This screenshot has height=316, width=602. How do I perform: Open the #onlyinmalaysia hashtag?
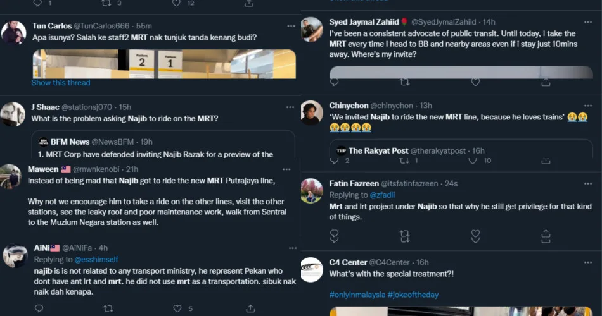(x=357, y=295)
